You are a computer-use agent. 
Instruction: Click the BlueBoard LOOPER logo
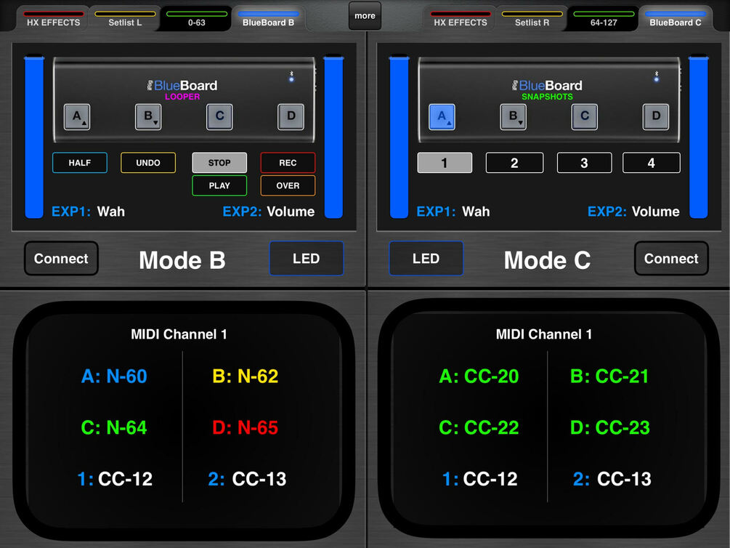coord(182,90)
